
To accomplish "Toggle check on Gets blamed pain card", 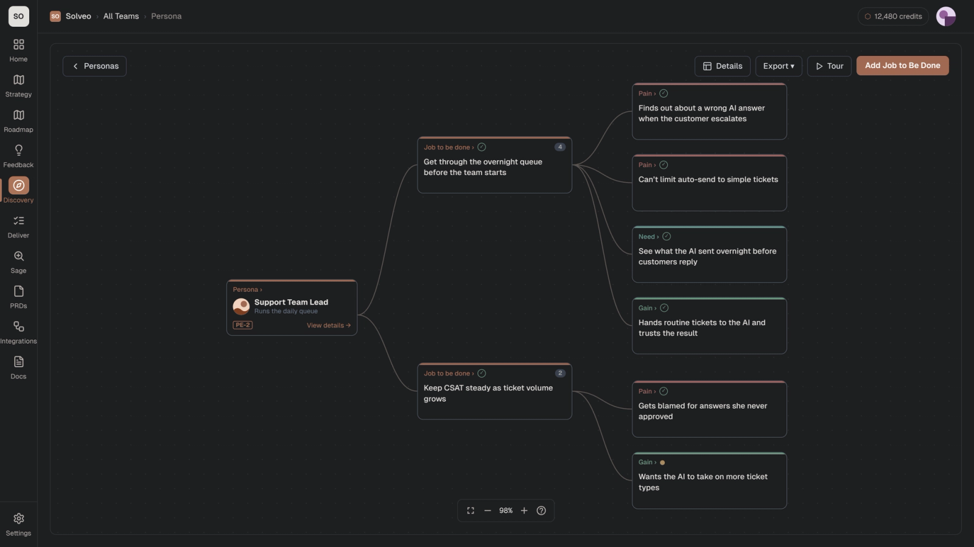I will tap(664, 391).
